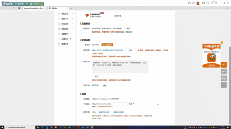Open 数据分析 chart icon in sidebar

click(x=59, y=19)
